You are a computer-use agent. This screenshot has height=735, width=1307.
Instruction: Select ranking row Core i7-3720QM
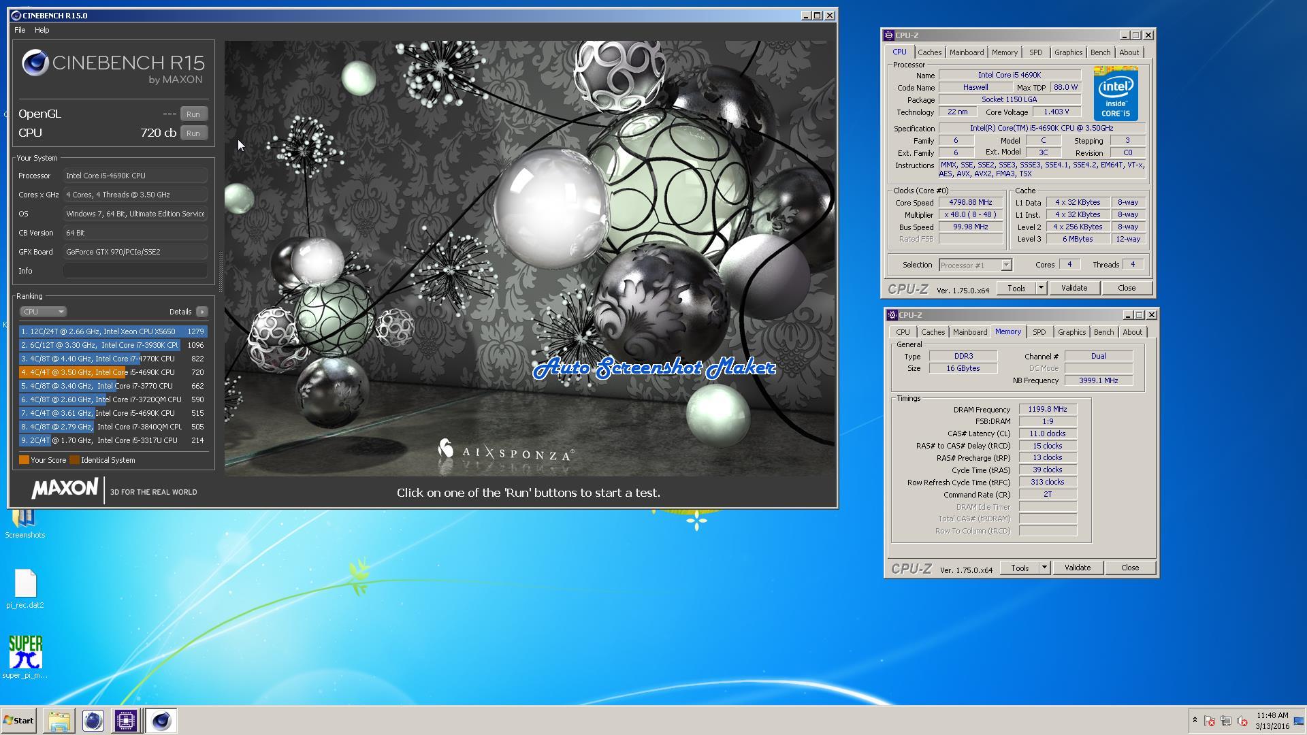(x=113, y=399)
